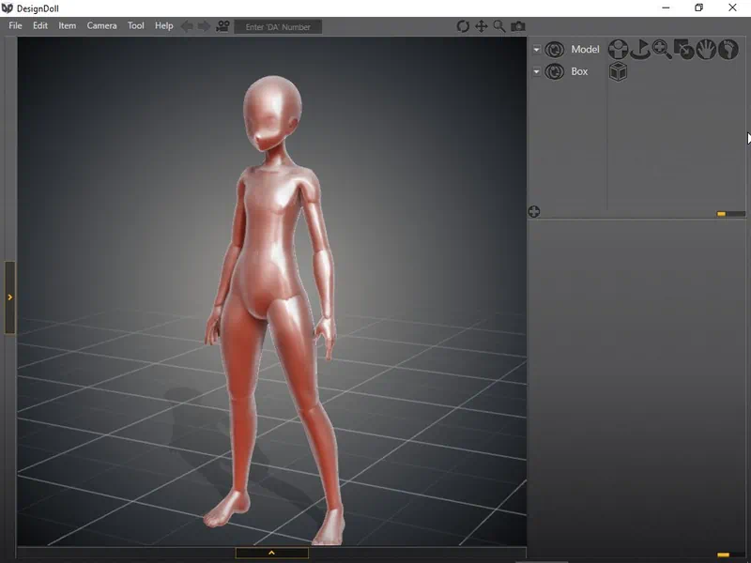Image resolution: width=751 pixels, height=563 pixels.
Task: Open the Item menu
Action: (67, 26)
